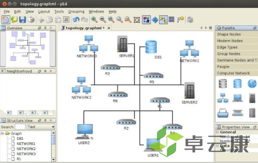Select the laptop icon in Palette
The width and height of the screenshot is (258, 163).
coord(237,98)
